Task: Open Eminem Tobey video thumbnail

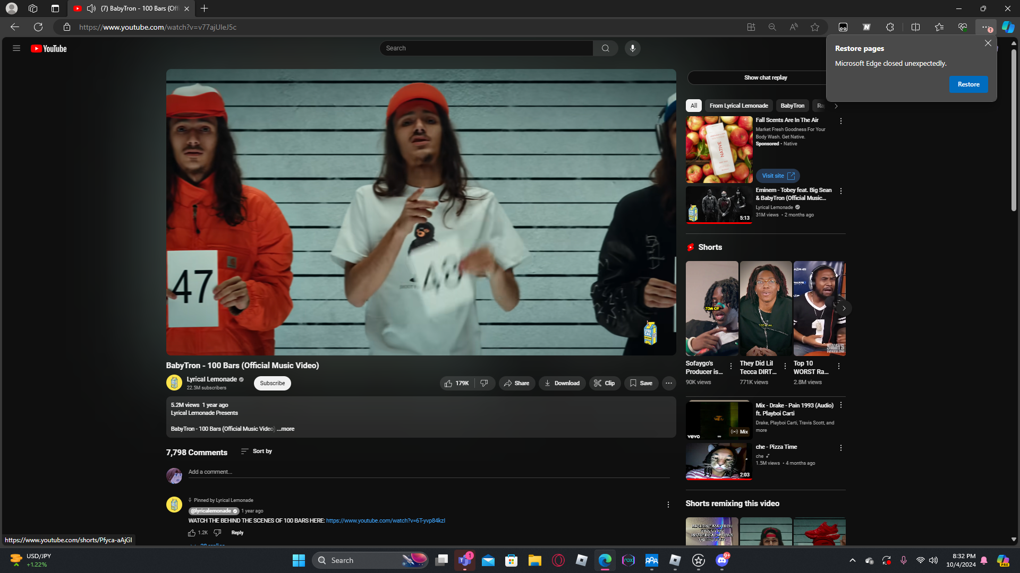Action: tap(719, 204)
